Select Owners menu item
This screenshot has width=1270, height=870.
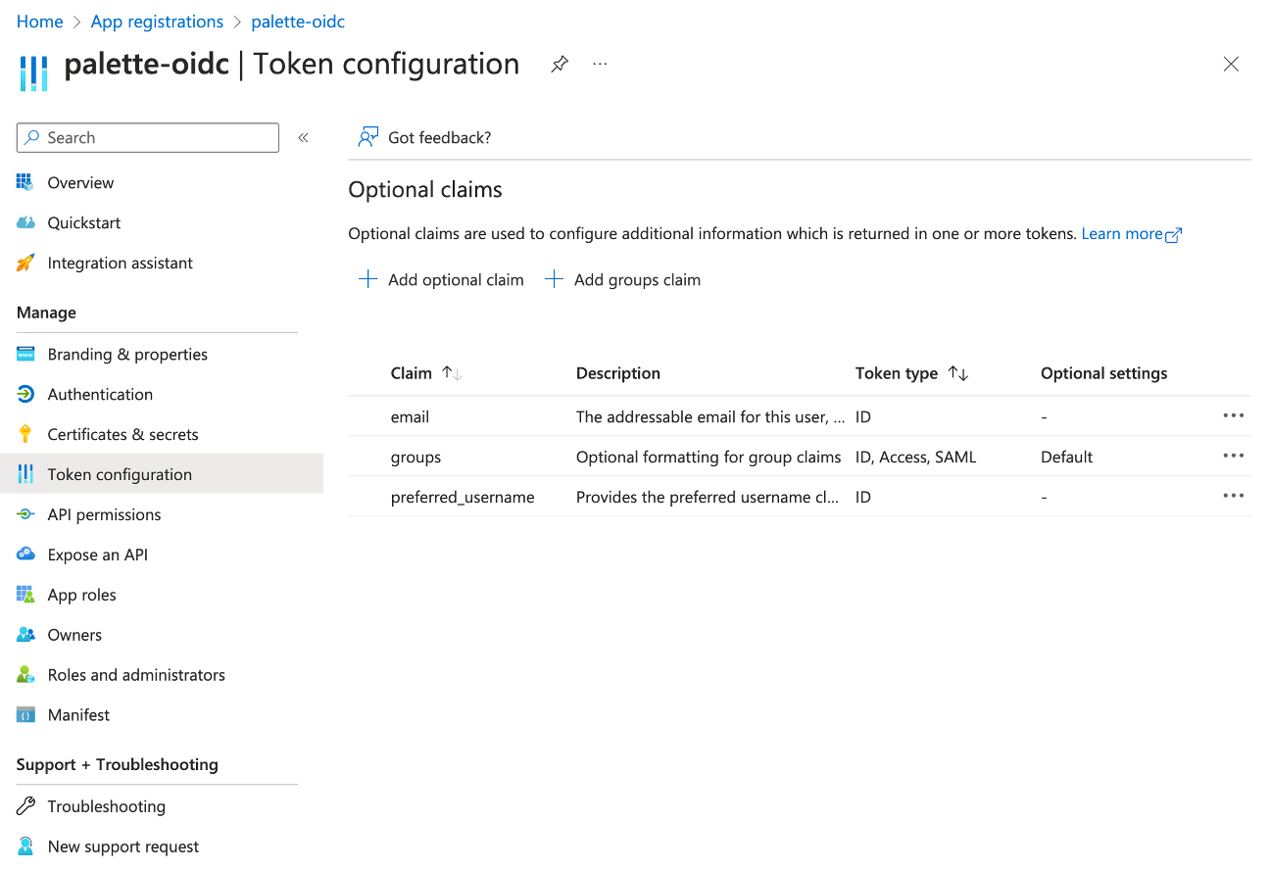coord(74,635)
